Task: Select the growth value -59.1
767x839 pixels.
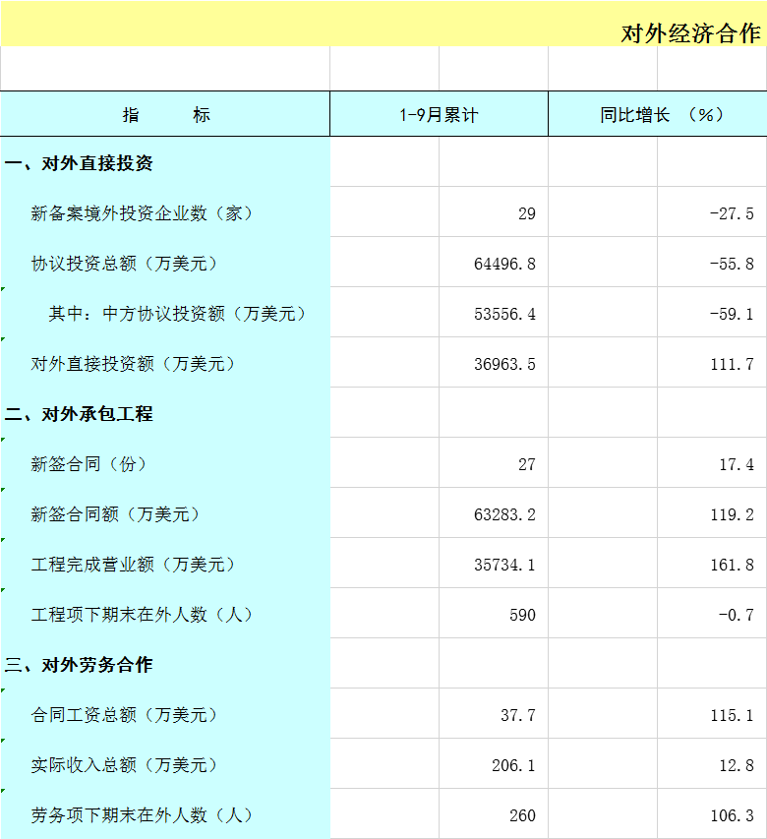Action: (731, 314)
